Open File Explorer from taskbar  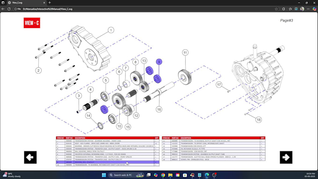pyautogui.click(x=170, y=175)
